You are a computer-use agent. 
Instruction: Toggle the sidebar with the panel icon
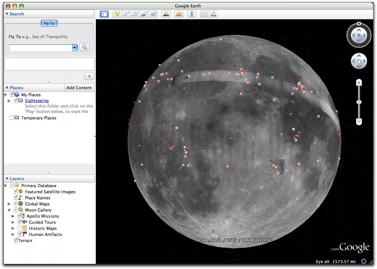coord(104,14)
